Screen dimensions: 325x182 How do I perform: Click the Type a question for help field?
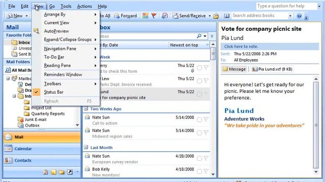tap(286, 6)
